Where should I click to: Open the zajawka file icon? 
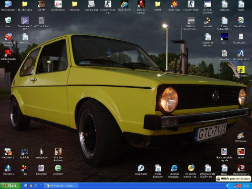point(224,53)
